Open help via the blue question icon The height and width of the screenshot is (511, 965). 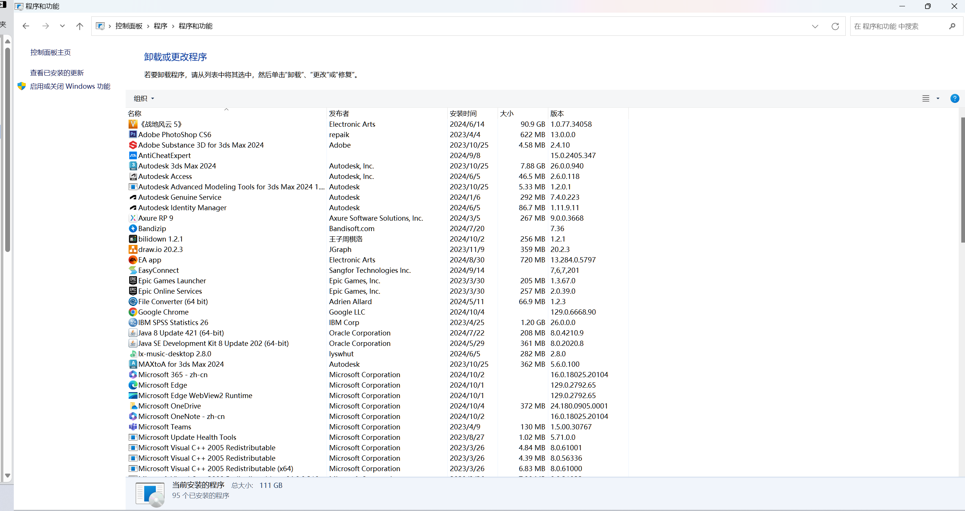pyautogui.click(x=955, y=98)
